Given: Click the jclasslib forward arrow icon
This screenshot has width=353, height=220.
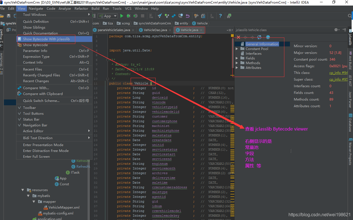Looking at the screenshot, I should [252, 37].
